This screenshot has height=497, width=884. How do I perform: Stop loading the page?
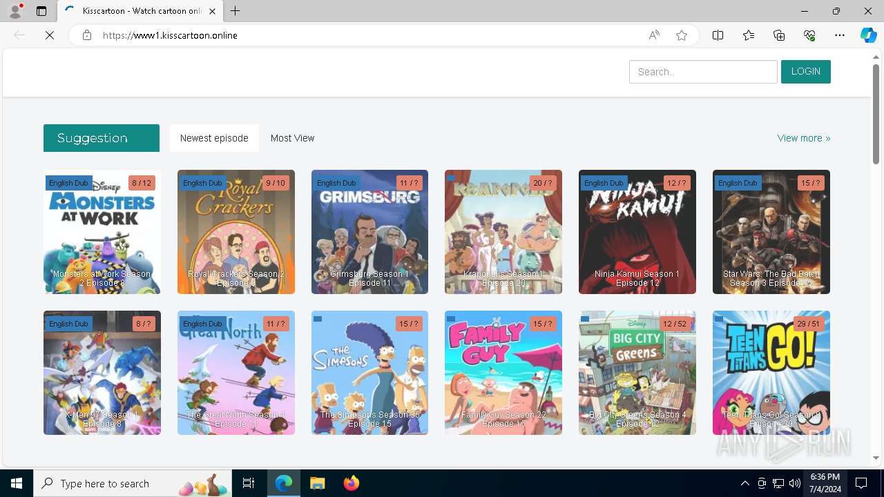pos(50,35)
